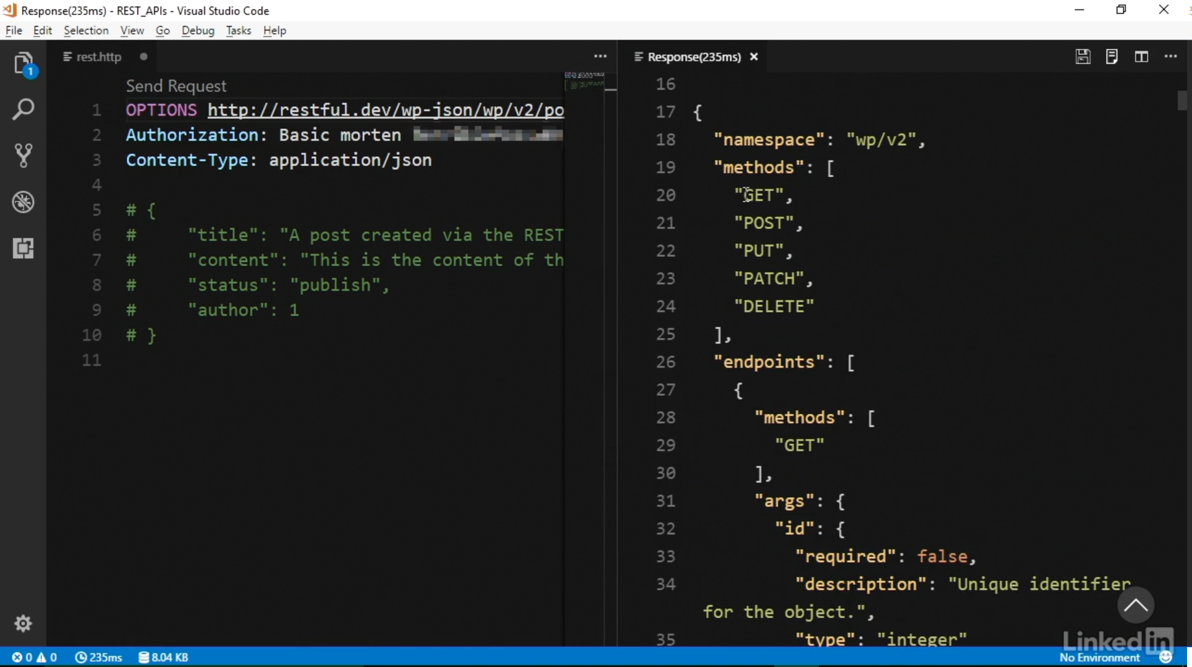Viewport: 1192px width, 667px height.
Task: Open the Edit menu
Action: tap(42, 31)
